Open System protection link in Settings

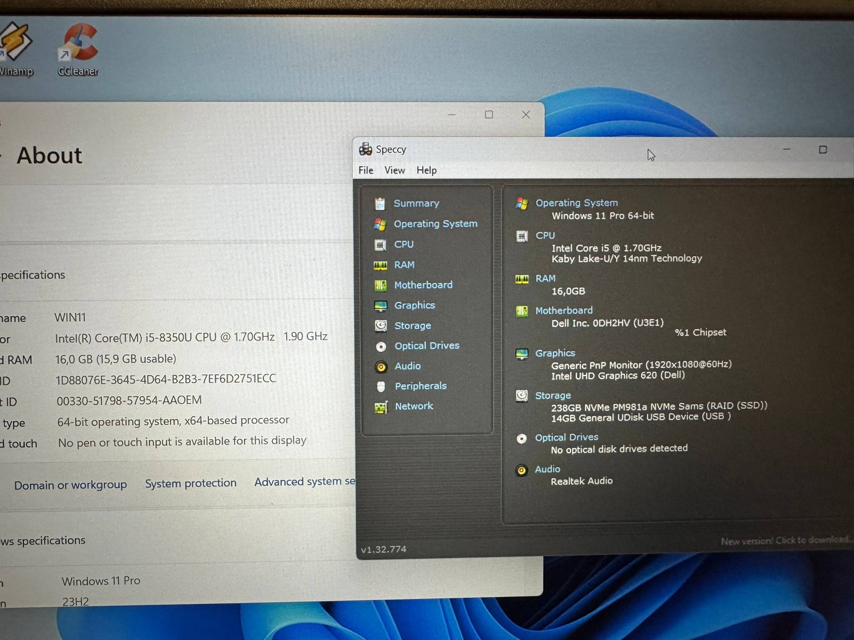tap(191, 483)
